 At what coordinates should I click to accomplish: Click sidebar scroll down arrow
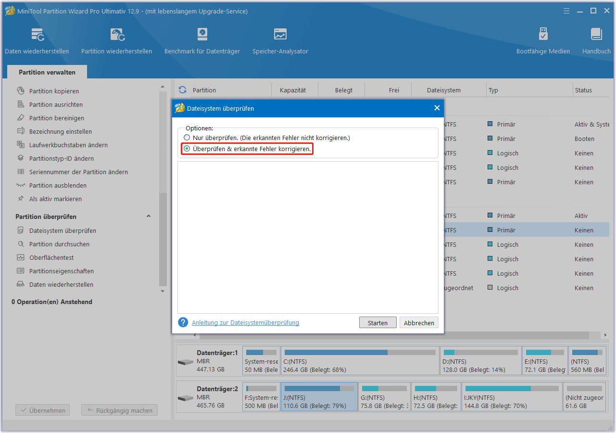pos(163,291)
